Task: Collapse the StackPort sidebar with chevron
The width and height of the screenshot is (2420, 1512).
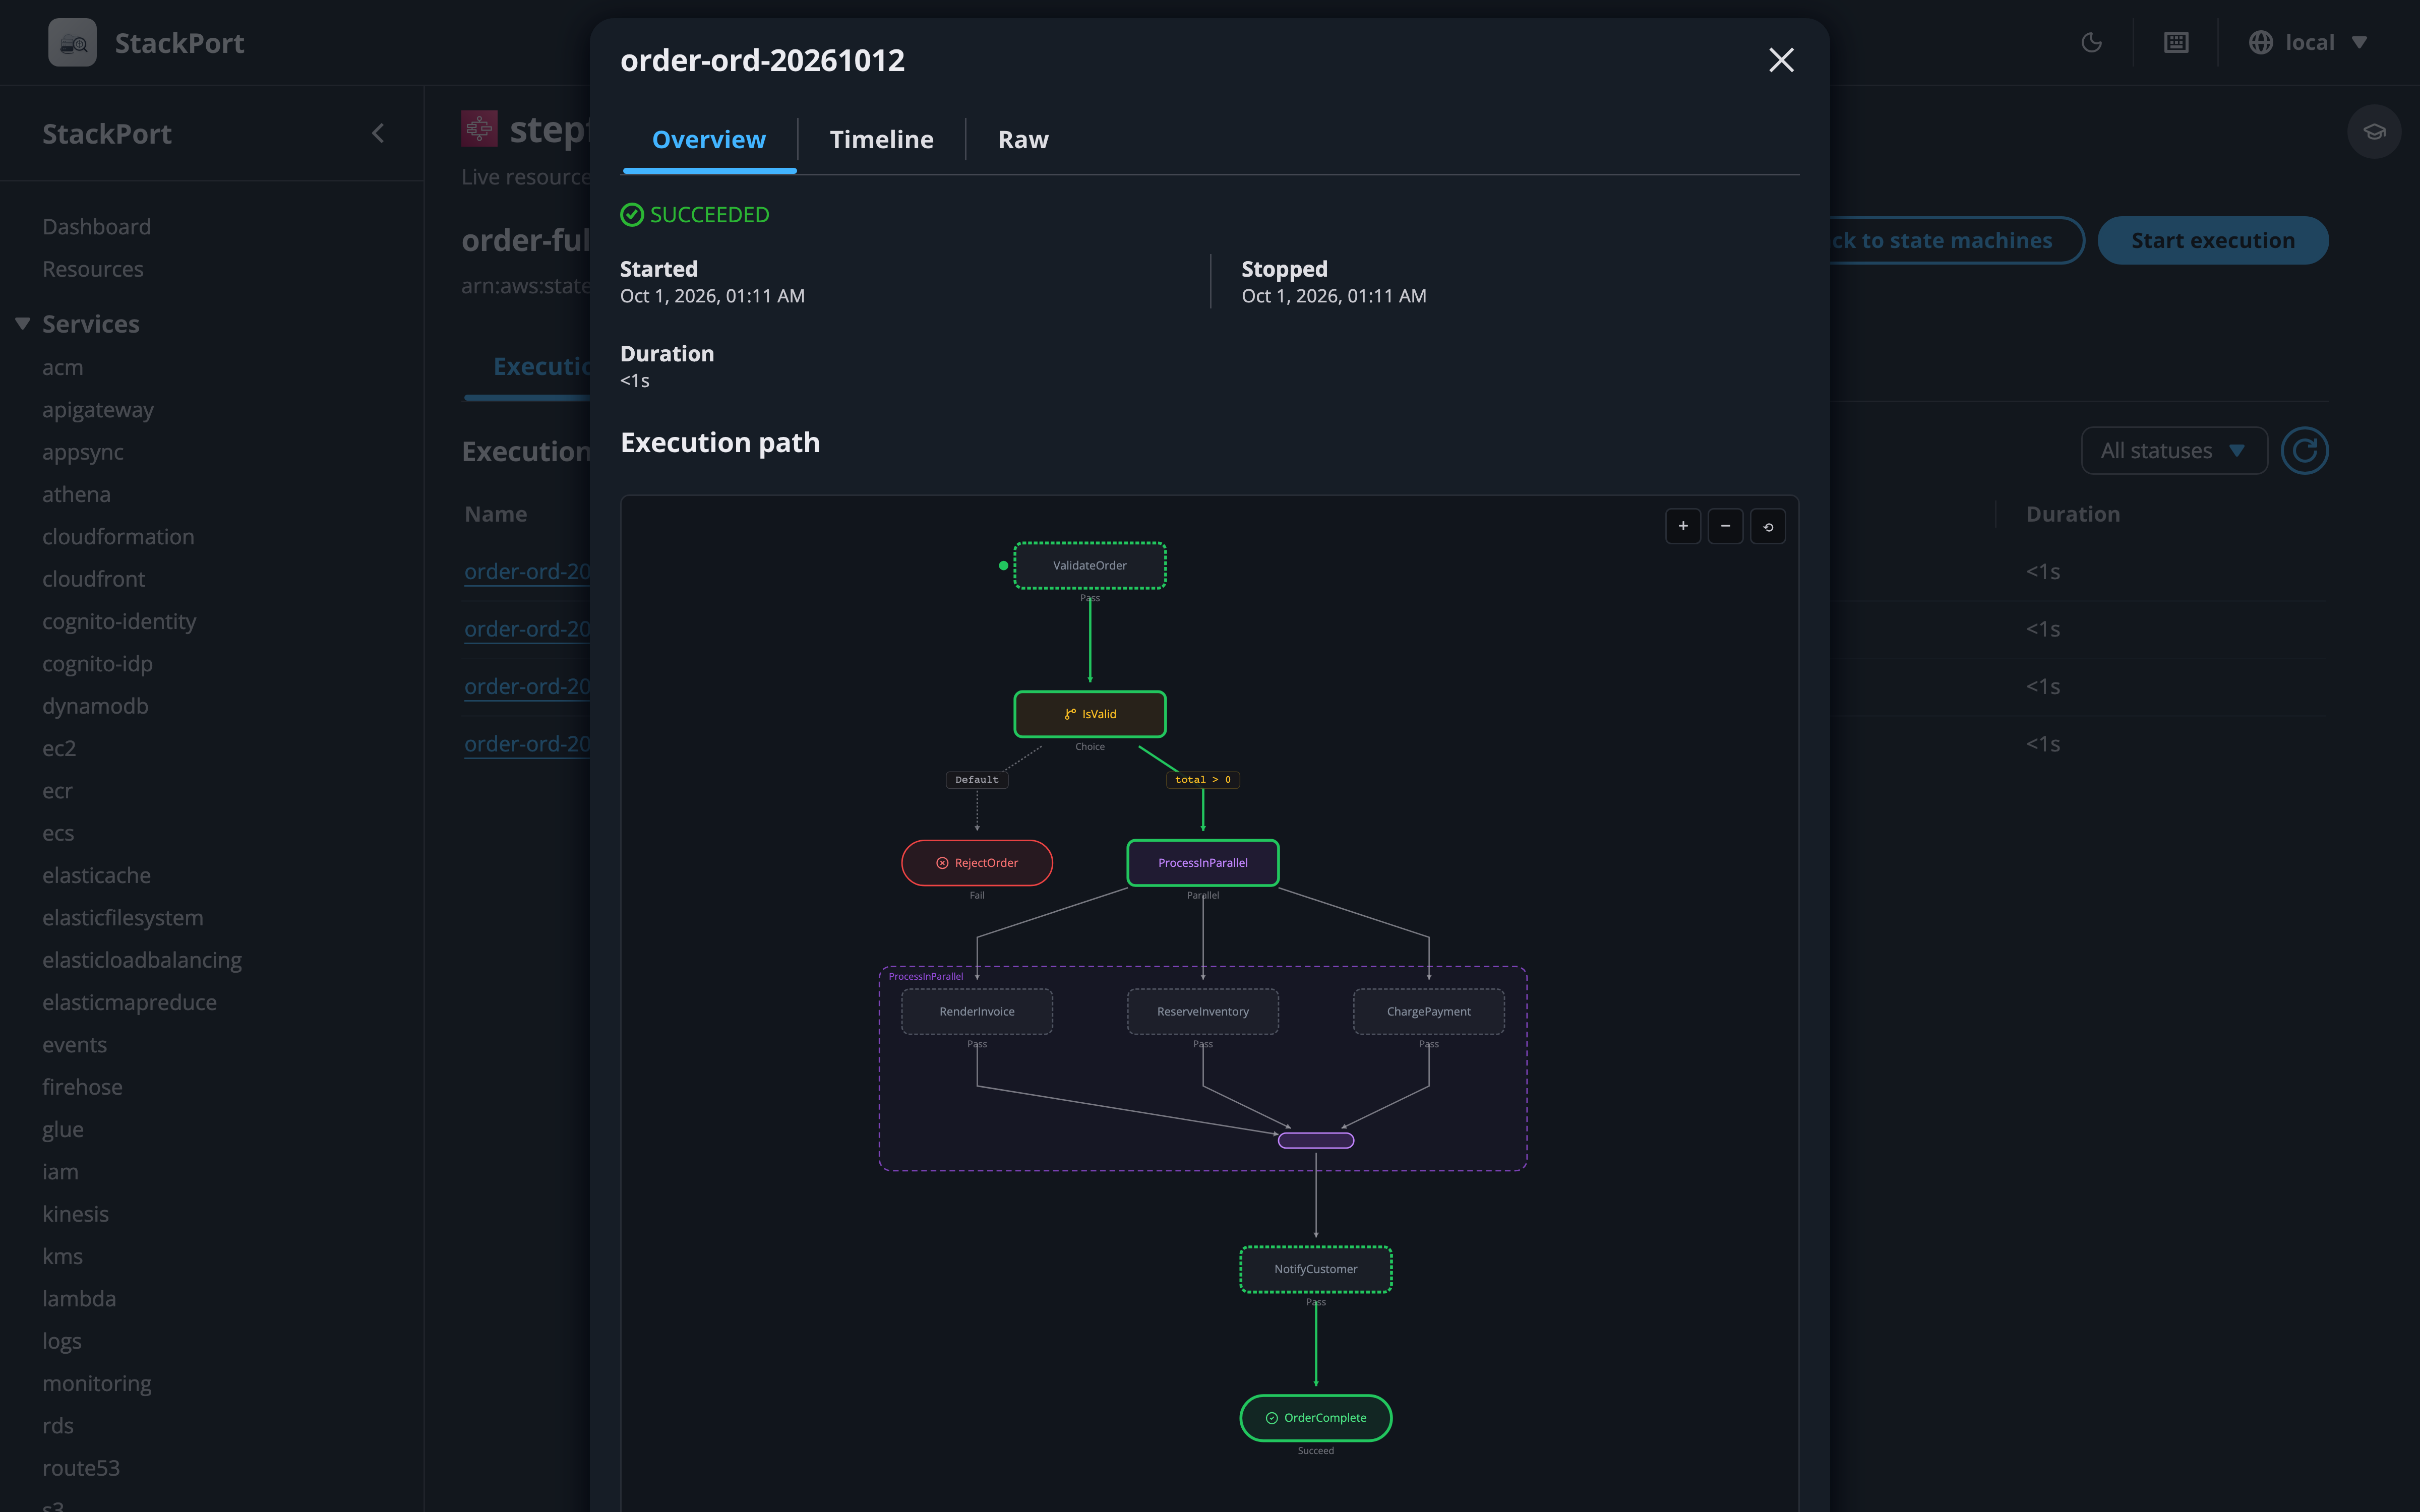Action: [x=378, y=133]
